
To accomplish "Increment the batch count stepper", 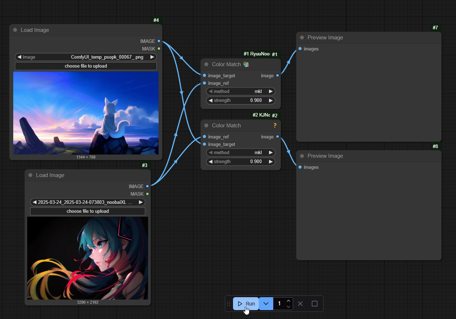I will [x=288, y=301].
